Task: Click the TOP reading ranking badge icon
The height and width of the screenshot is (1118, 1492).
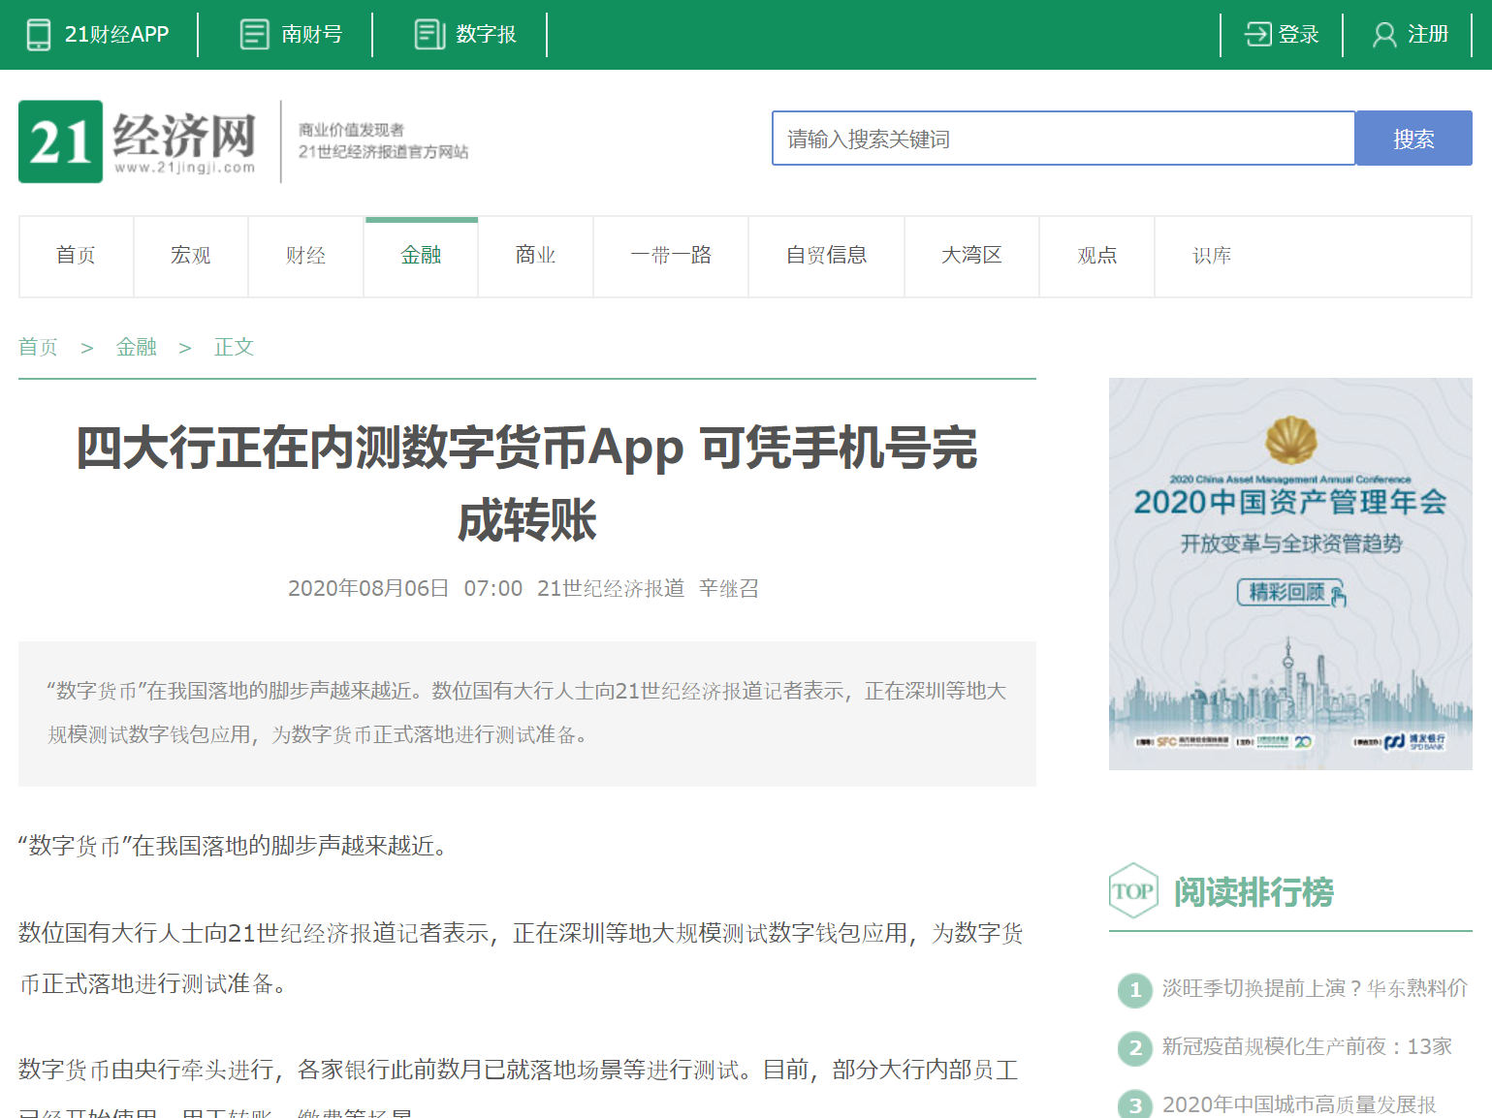Action: (1132, 890)
